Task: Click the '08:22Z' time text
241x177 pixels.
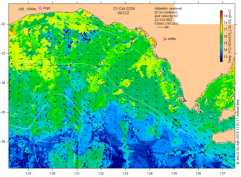Action: tap(123, 13)
